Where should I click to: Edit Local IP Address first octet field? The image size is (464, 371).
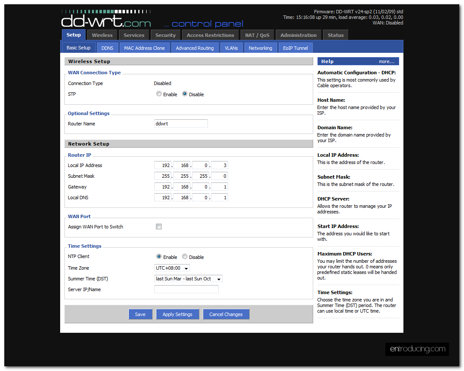point(163,165)
